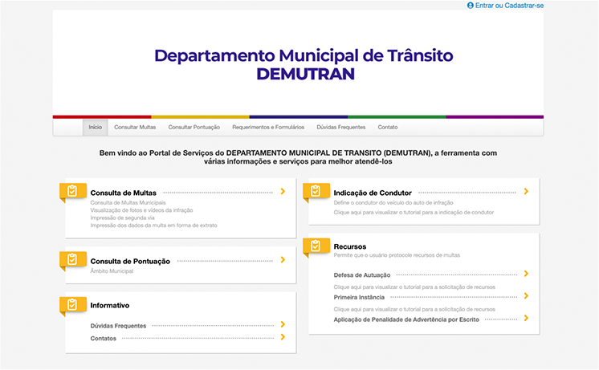
Task: Click the 'Bem vindo ao Portal de Serviços' welcome text
Action: point(298,157)
